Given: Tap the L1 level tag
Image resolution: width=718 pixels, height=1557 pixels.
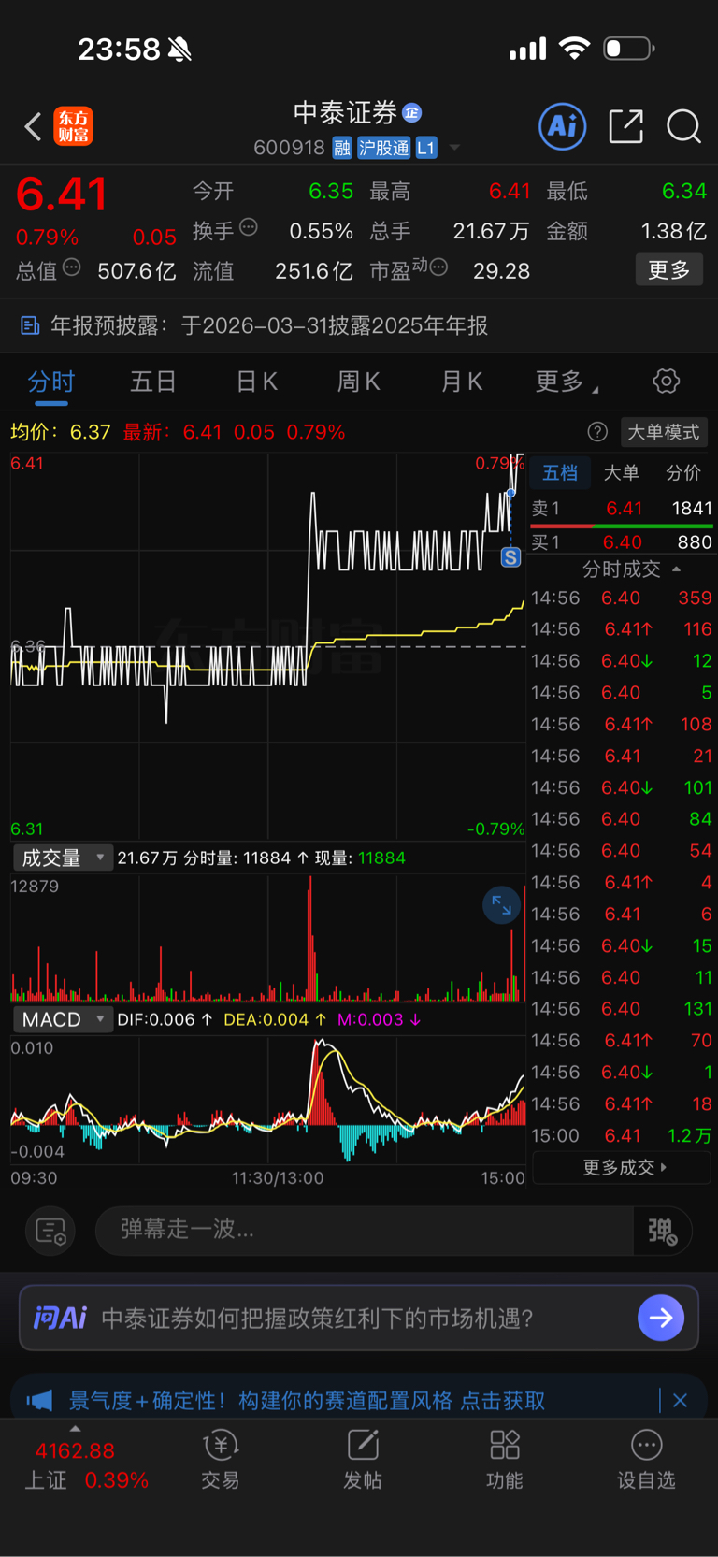Looking at the screenshot, I should click(426, 148).
